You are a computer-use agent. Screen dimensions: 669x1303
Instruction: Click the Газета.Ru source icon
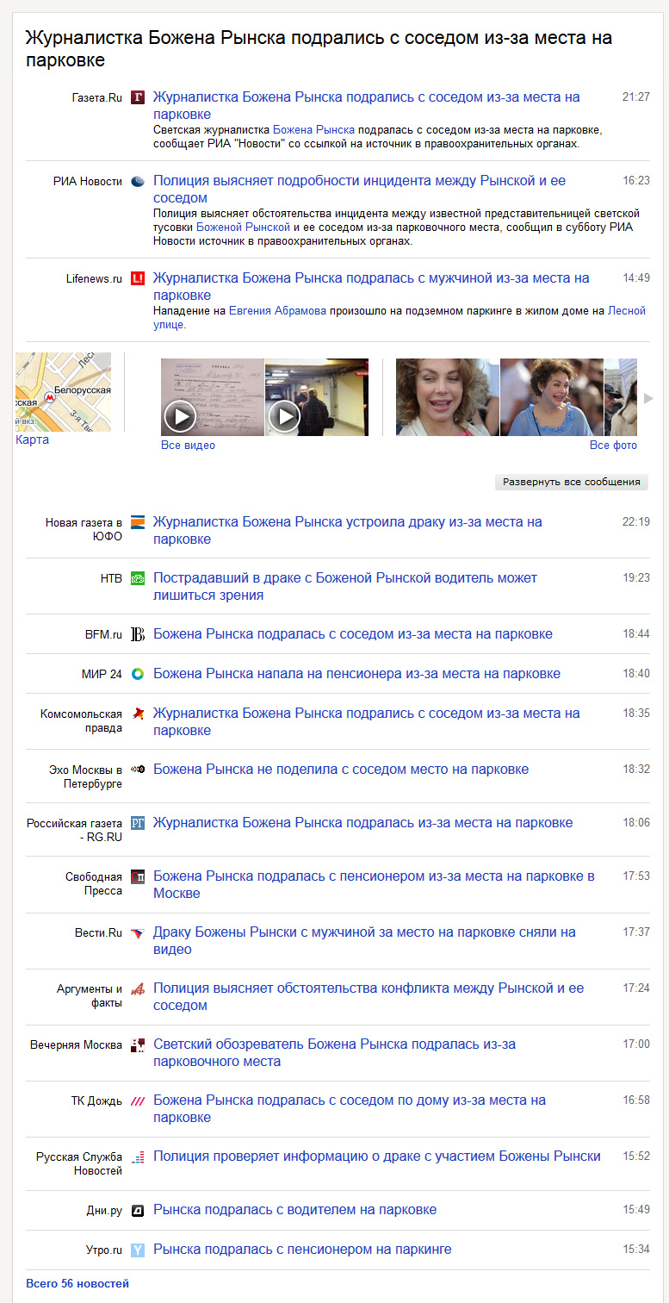137,97
